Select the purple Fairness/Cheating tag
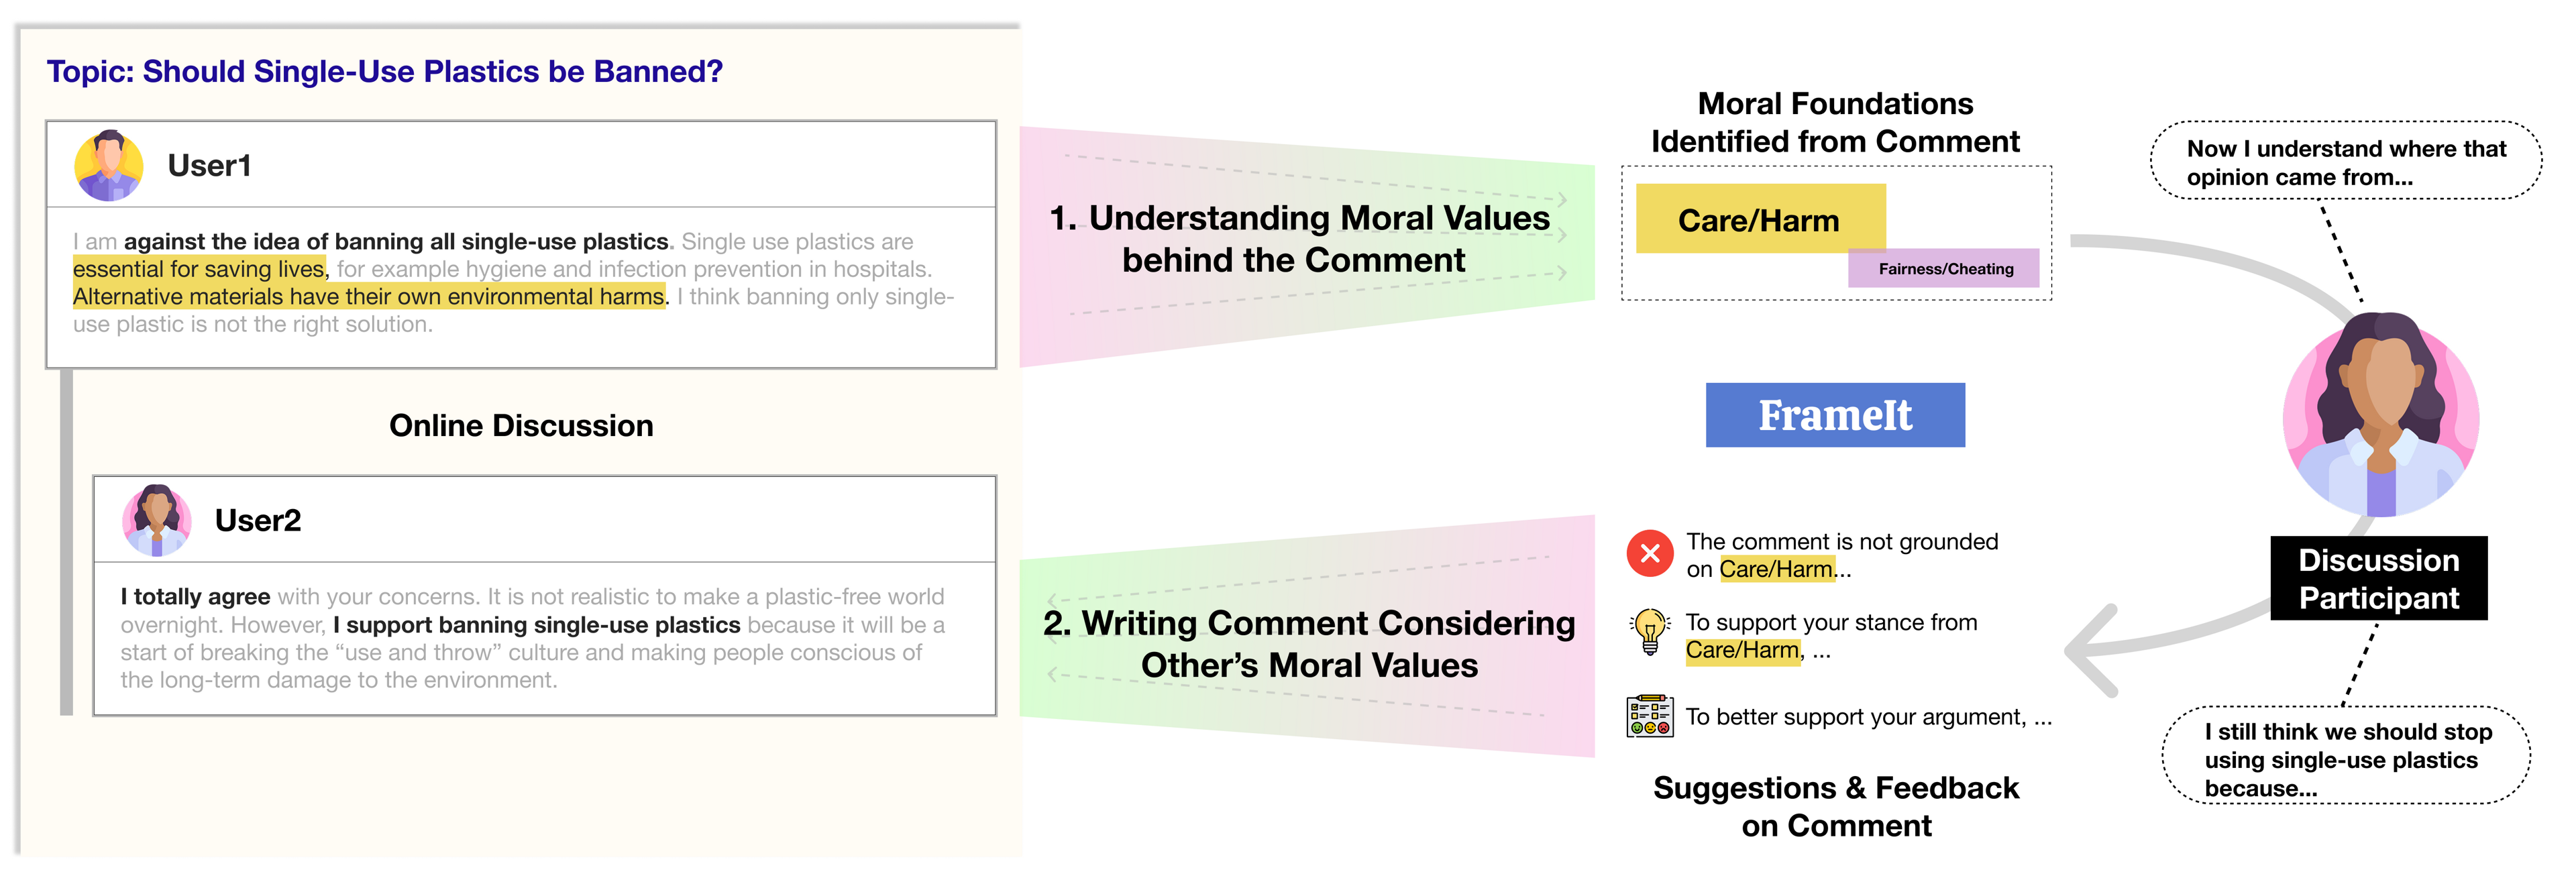 point(1944,268)
